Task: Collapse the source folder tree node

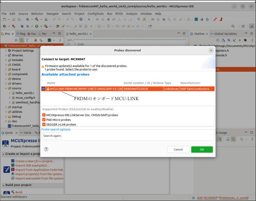Action: tap(6, 88)
